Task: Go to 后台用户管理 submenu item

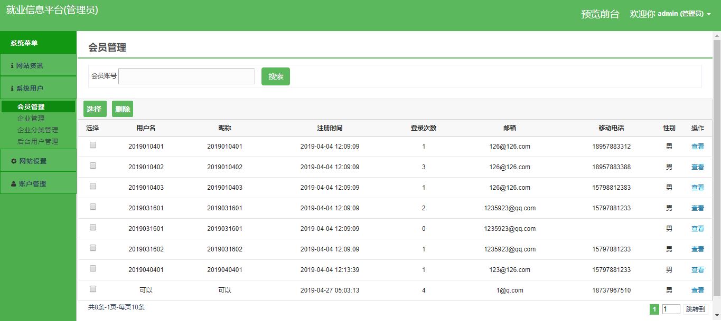Action: click(38, 142)
